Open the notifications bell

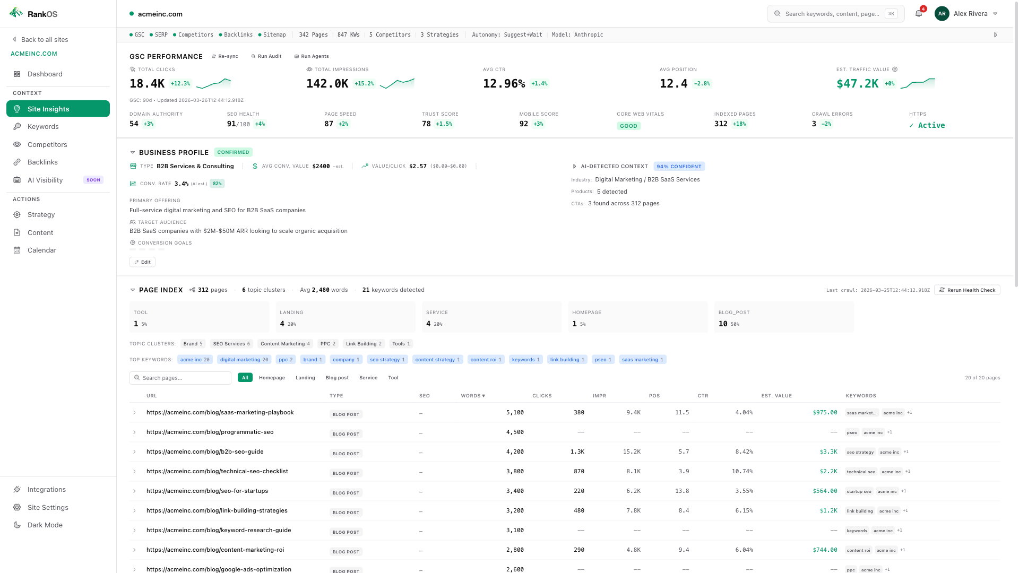[x=918, y=13]
